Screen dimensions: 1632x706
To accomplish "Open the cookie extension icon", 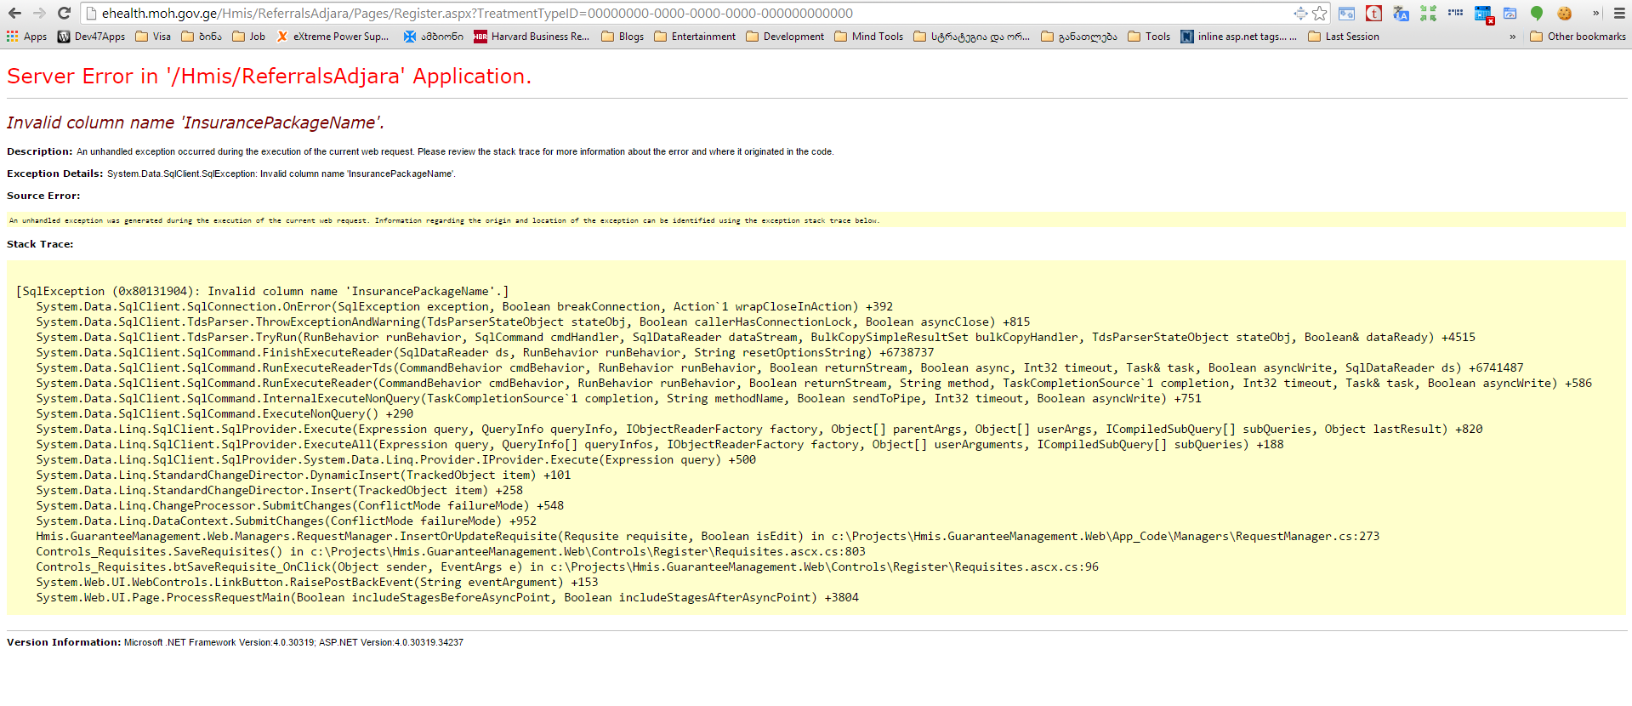I will [x=1564, y=13].
